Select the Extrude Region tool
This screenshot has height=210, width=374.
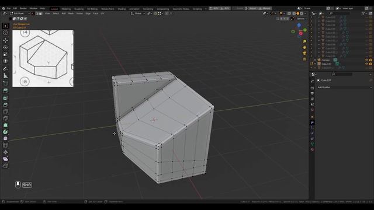tap(5, 91)
